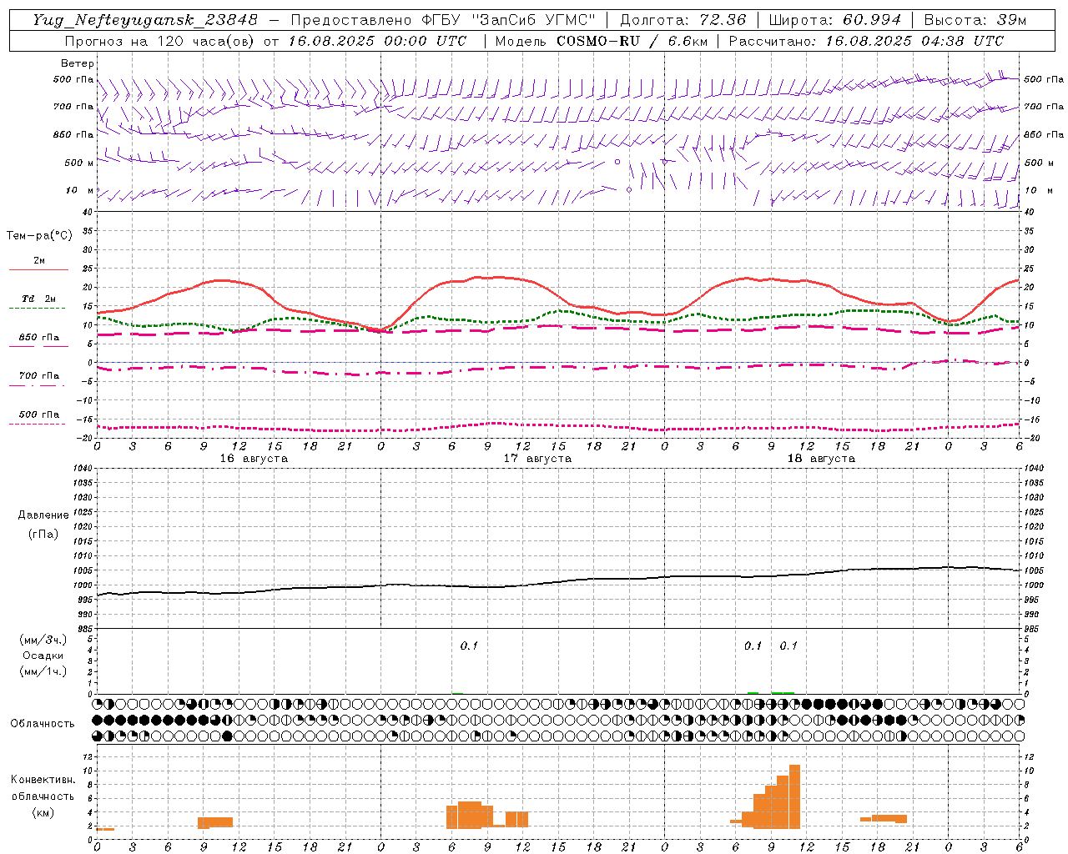Viewport: 1068px width, 854px height.
Task: Click the Широта: 60.994 value
Action: (835, 20)
